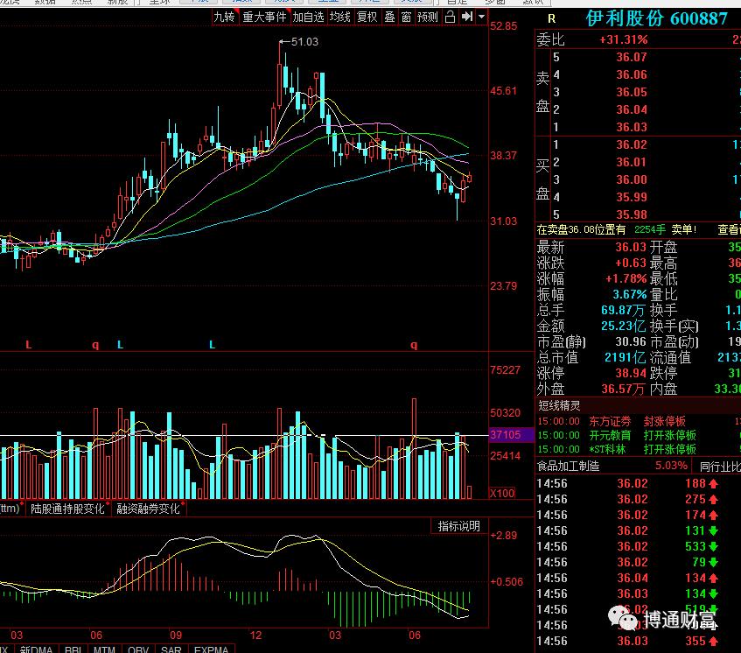Screen dimensions: 741x653
Task: Open 重大事件 major events
Action: (264, 17)
